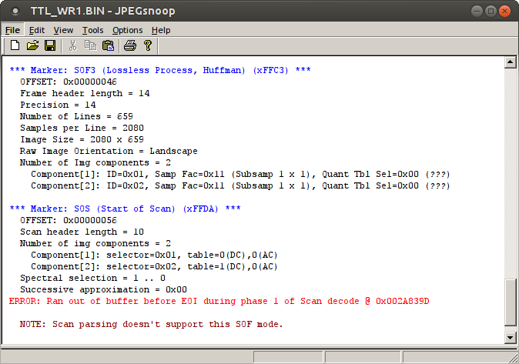Close the JPEGsnoop window
The width and height of the screenshot is (519, 364).
505,12
